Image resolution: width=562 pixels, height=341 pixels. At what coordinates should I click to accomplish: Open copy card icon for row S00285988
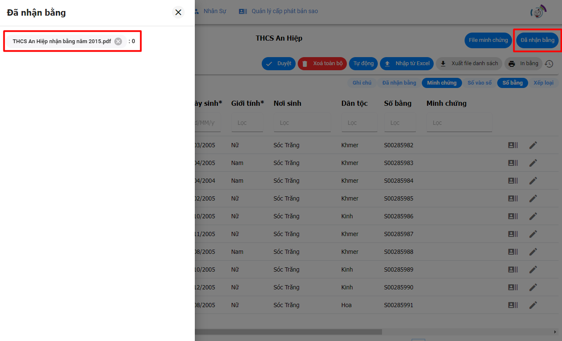point(513,252)
